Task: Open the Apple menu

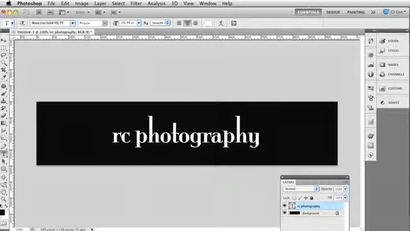Action: (8, 3)
